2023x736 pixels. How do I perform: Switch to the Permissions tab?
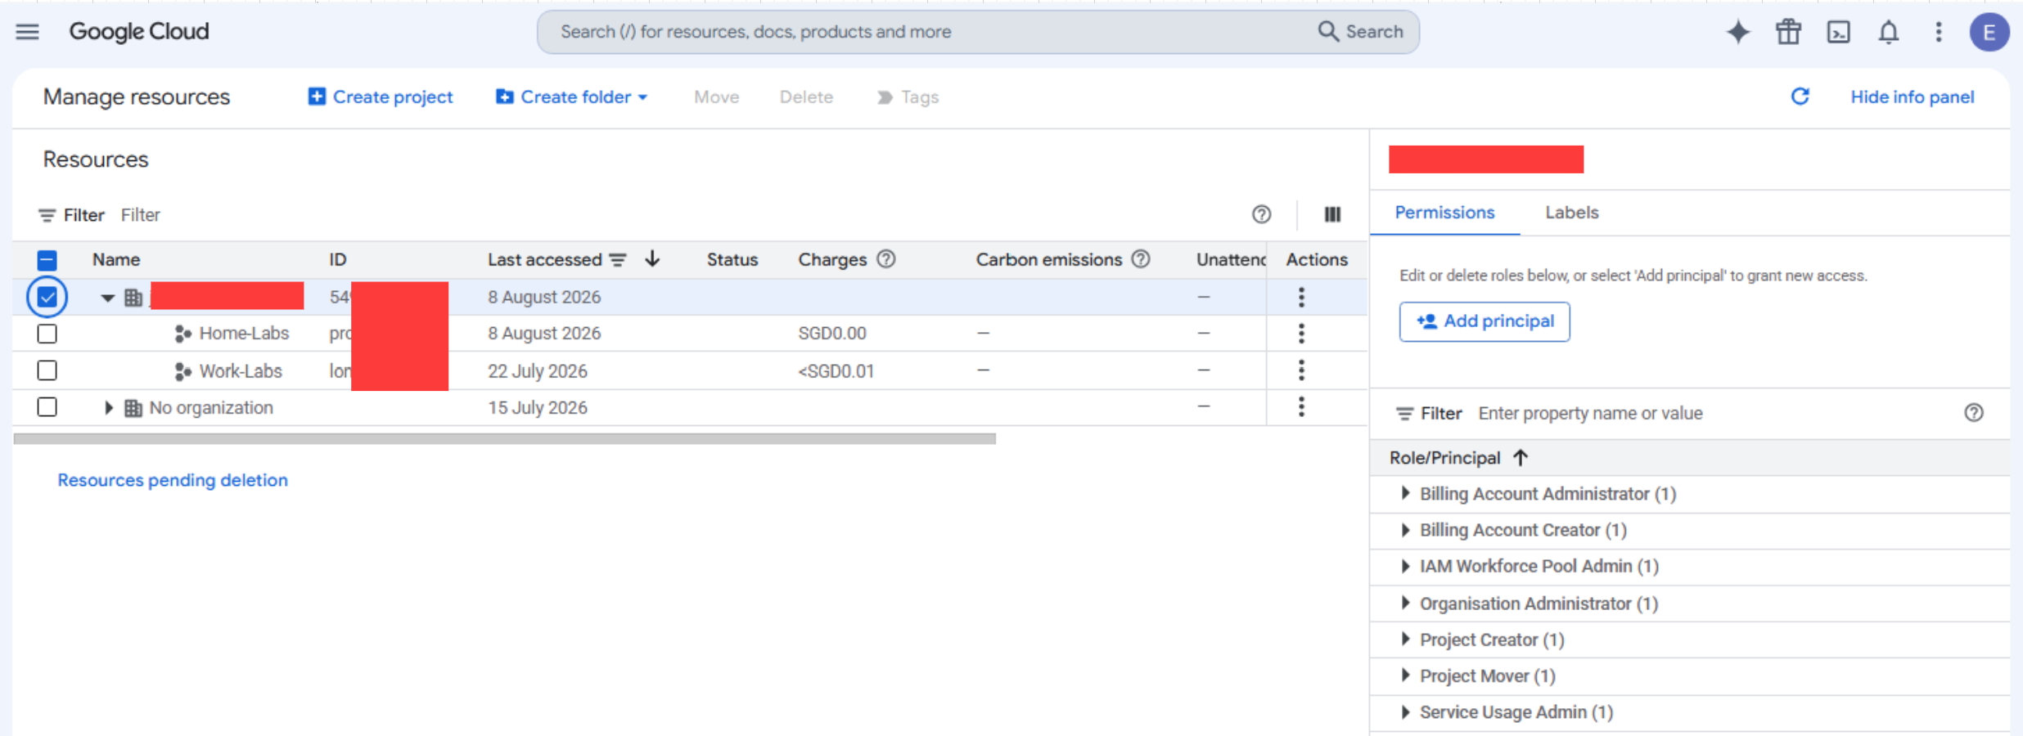1444,213
